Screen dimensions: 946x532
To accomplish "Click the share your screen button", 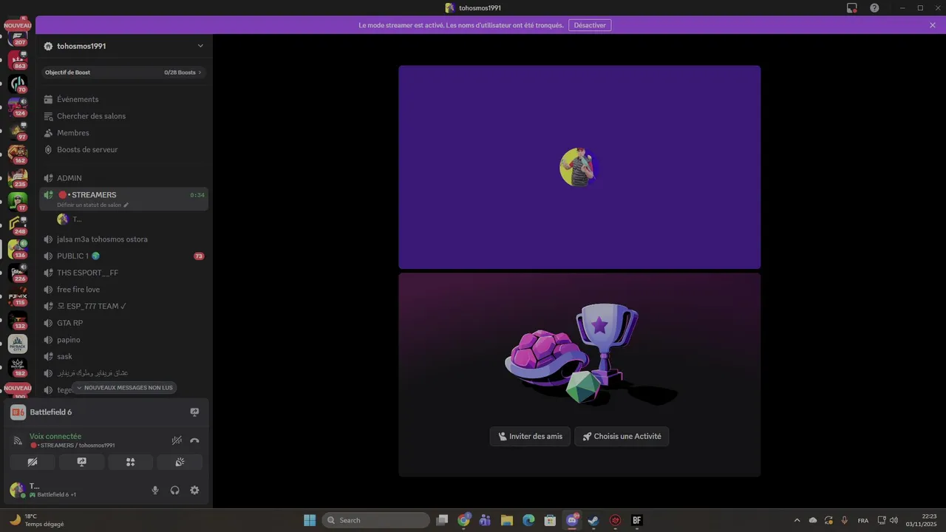I will point(81,462).
